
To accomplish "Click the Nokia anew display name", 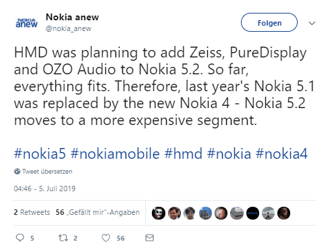I will [x=72, y=17].
